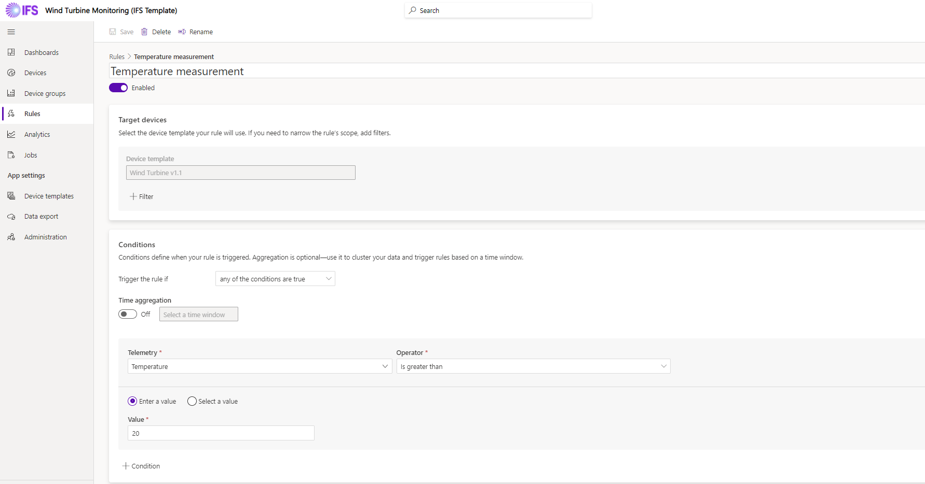Disable the rule's Enabled toggle
This screenshot has height=484, width=925.
coord(118,88)
